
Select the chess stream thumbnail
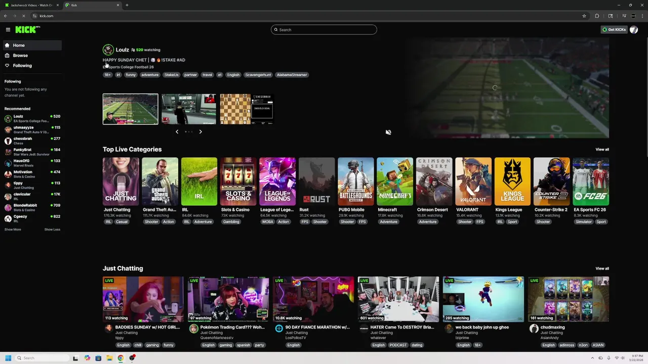247,109
